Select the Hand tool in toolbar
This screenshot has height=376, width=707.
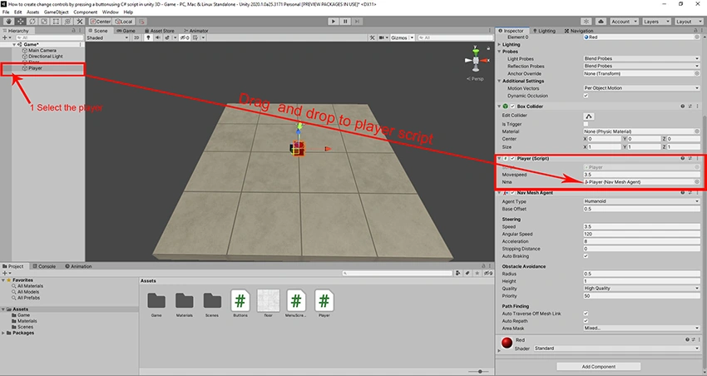click(x=8, y=21)
